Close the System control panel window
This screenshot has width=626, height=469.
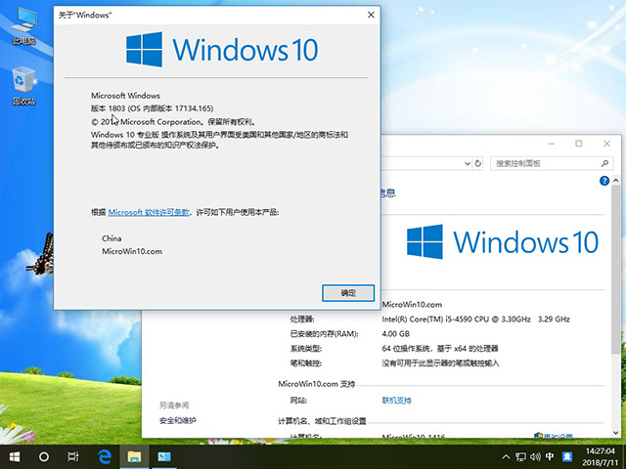click(606, 144)
